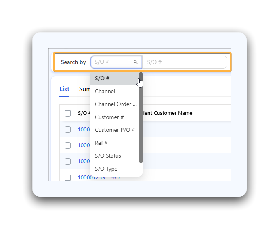Open sales order 100001259-1260 link
The height and width of the screenshot is (229, 279).
(x=99, y=178)
